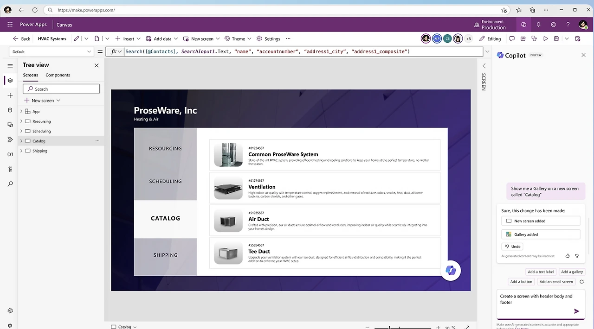
Task: Switch to the Components tab
Action: pyautogui.click(x=58, y=75)
